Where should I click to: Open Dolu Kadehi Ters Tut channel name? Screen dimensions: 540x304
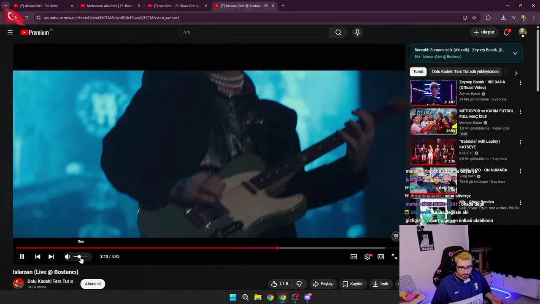[48, 281]
